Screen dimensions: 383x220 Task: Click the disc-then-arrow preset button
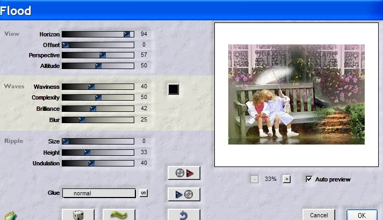click(184, 173)
